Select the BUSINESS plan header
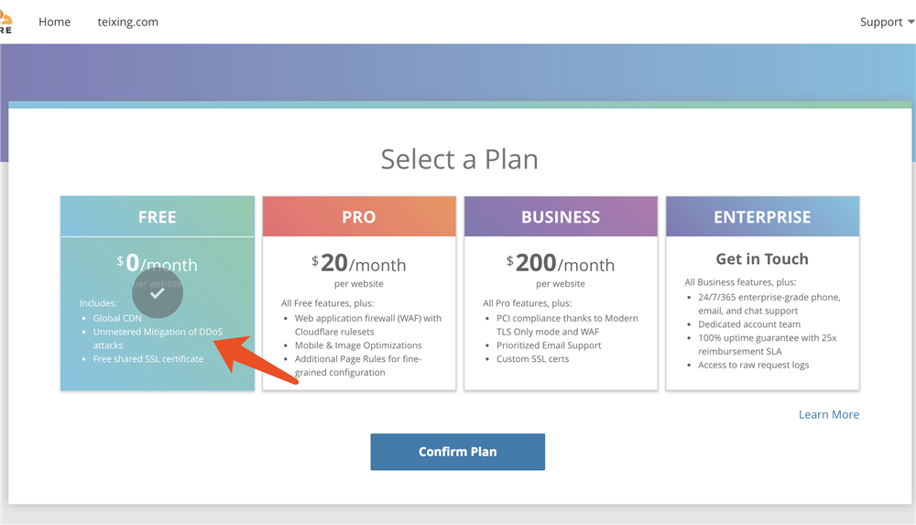 [x=561, y=217]
